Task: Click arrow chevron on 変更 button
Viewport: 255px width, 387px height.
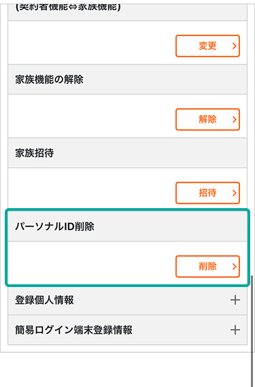Action: coord(235,46)
